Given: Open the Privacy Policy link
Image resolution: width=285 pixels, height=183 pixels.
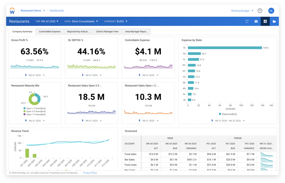Looking at the screenshot, I should [90, 173].
